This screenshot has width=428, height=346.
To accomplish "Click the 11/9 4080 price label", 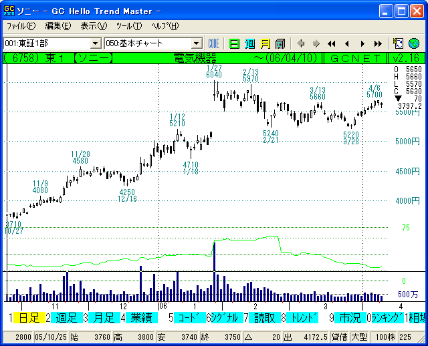I will click(x=40, y=187).
